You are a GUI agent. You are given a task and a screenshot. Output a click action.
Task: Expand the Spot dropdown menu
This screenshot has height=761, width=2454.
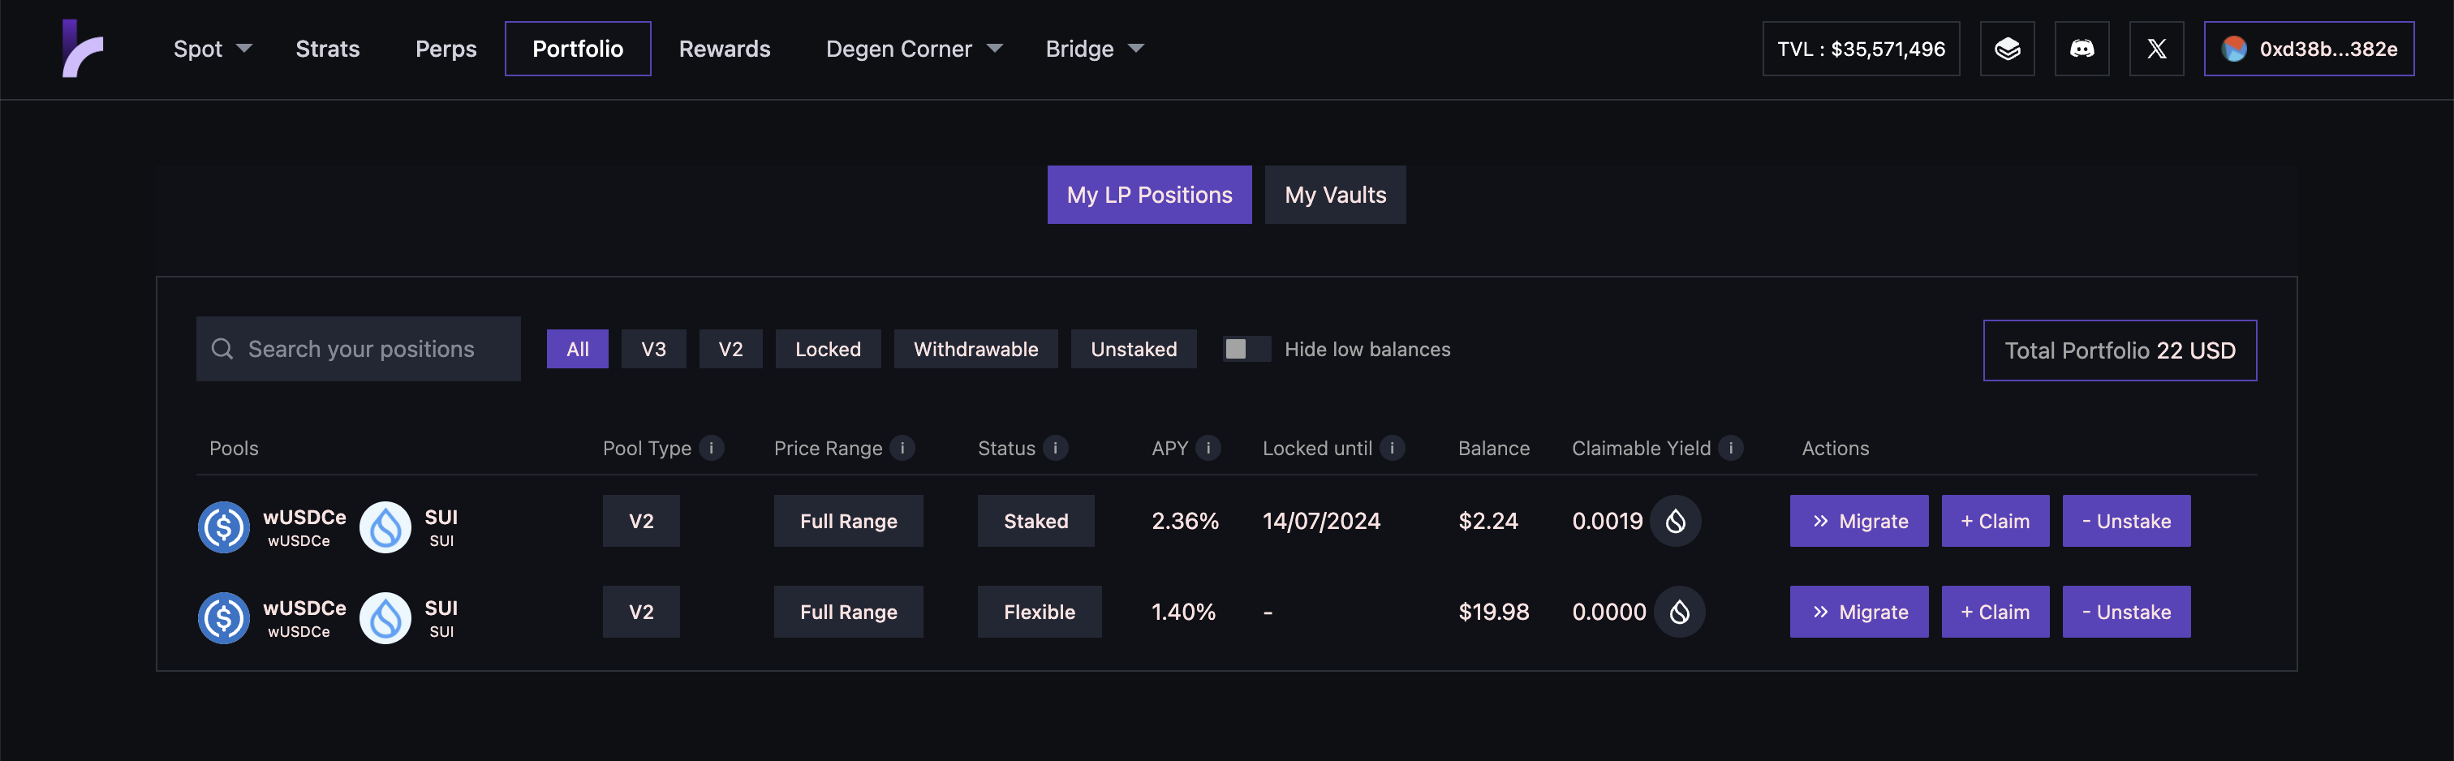point(212,49)
